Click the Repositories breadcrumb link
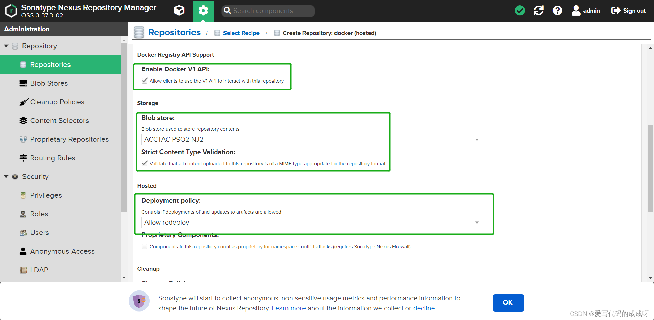The image size is (654, 320). [174, 32]
